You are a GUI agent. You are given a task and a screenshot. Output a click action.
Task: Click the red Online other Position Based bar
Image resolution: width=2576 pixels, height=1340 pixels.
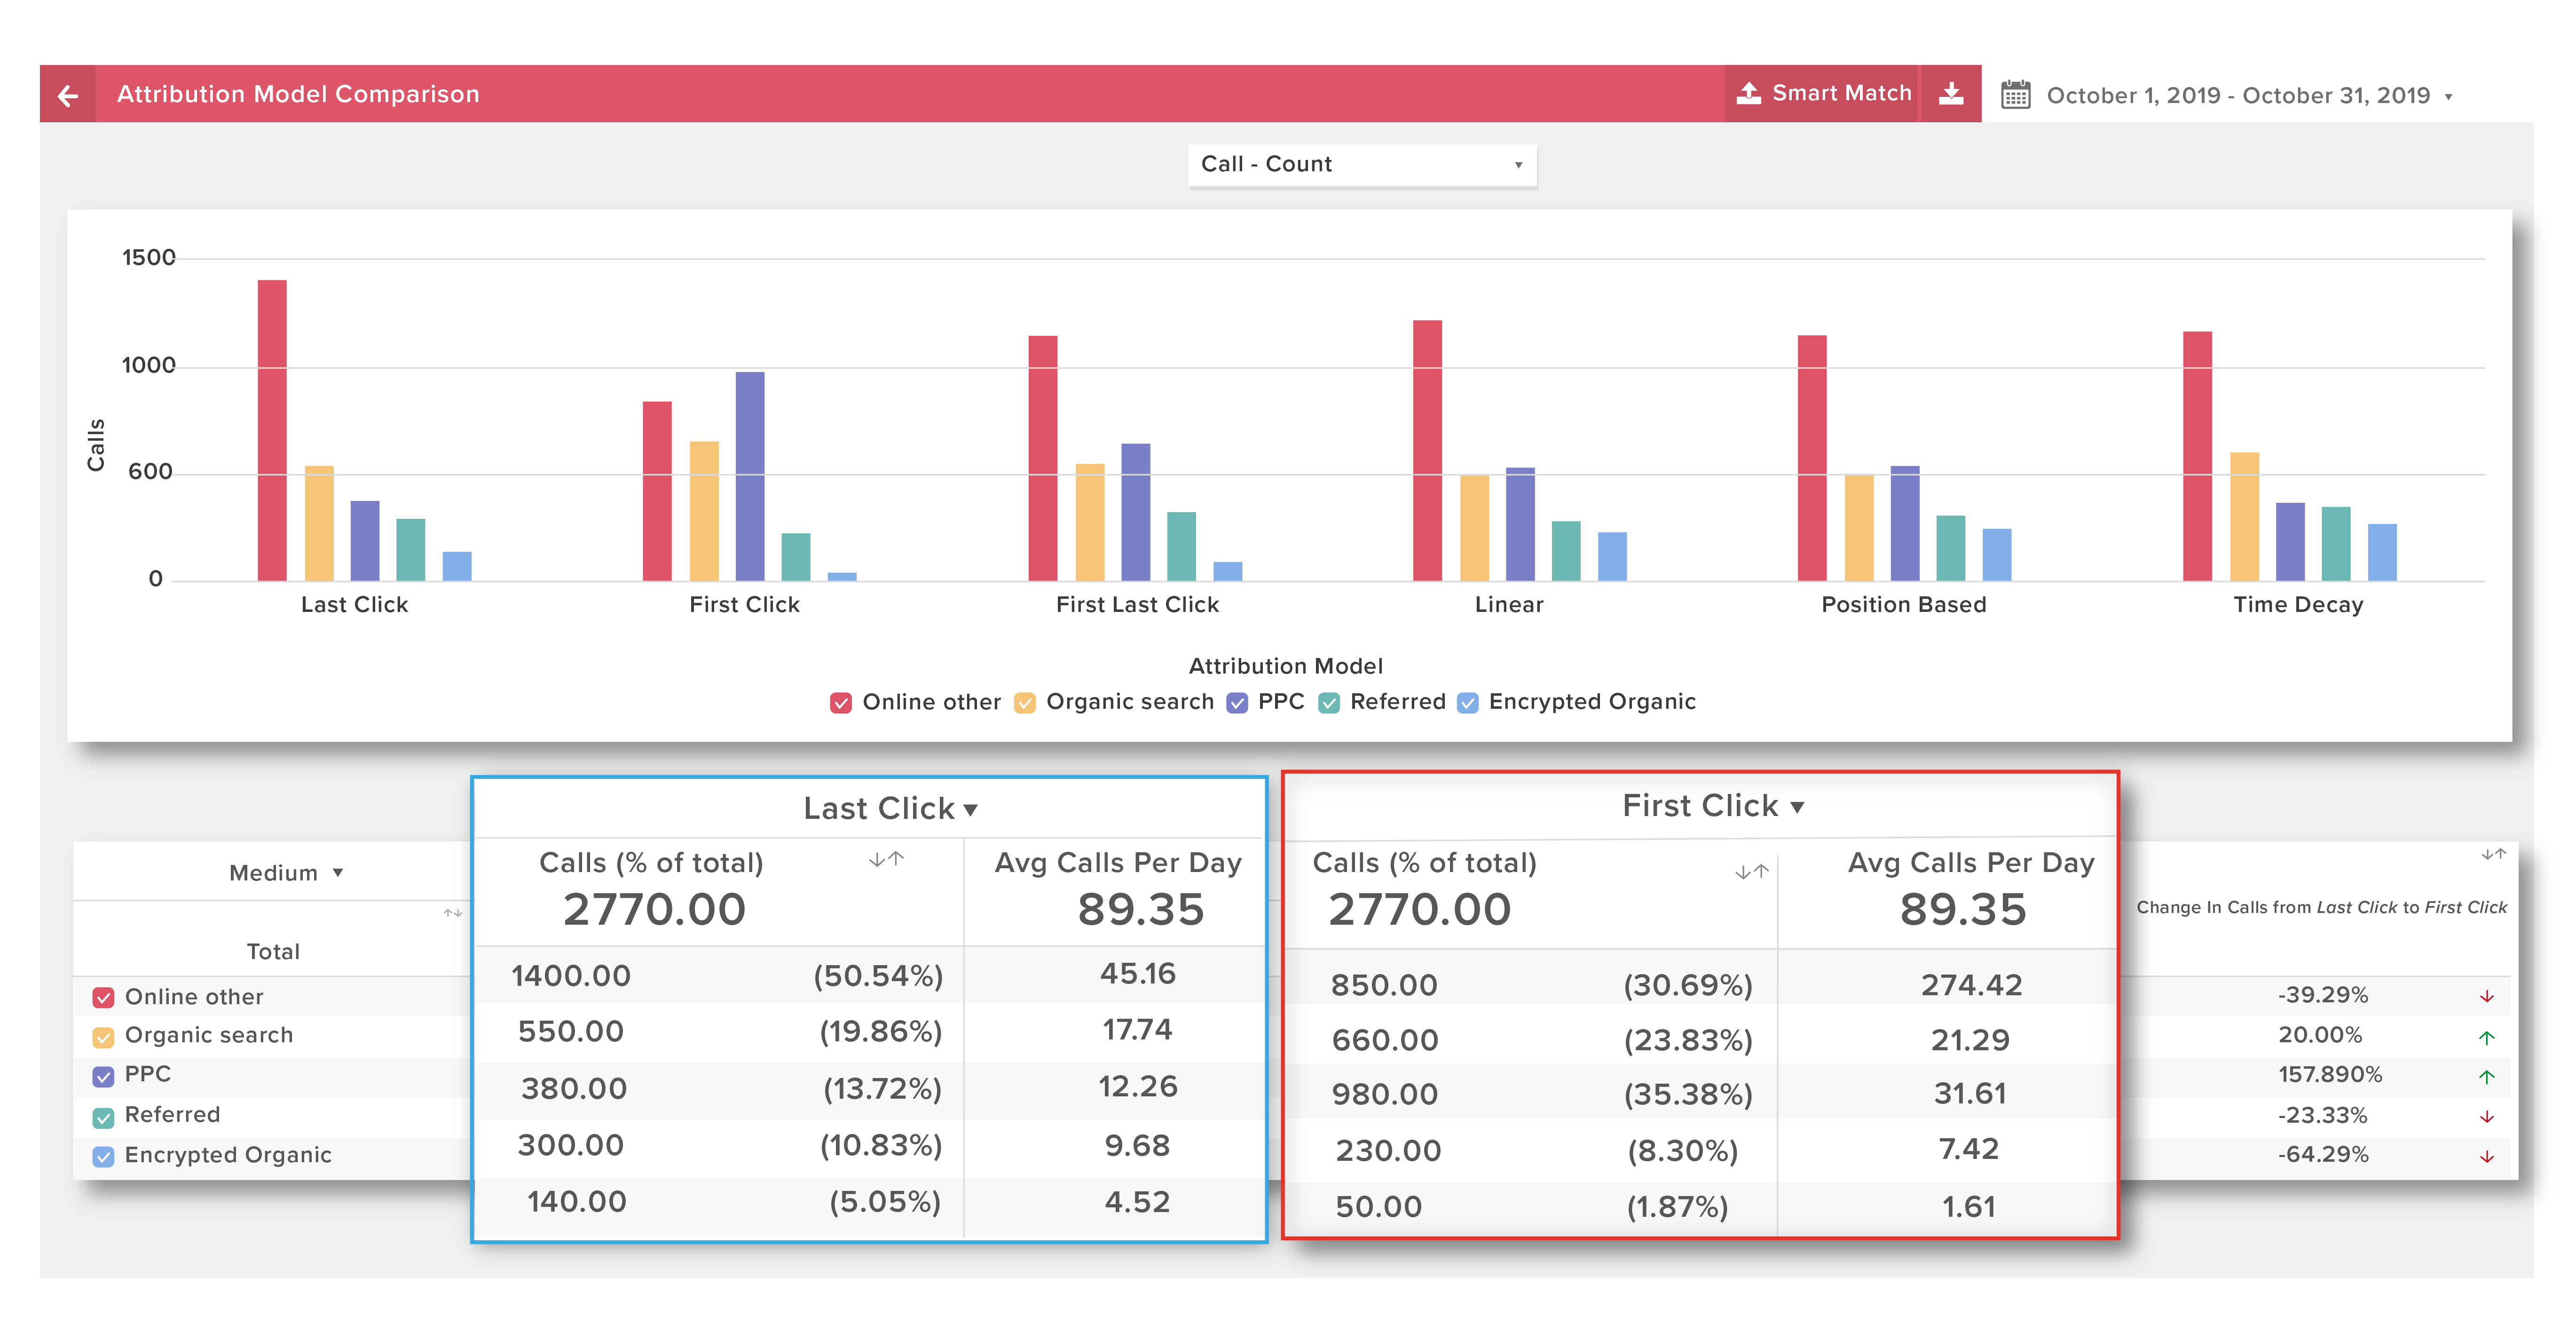(x=1812, y=458)
